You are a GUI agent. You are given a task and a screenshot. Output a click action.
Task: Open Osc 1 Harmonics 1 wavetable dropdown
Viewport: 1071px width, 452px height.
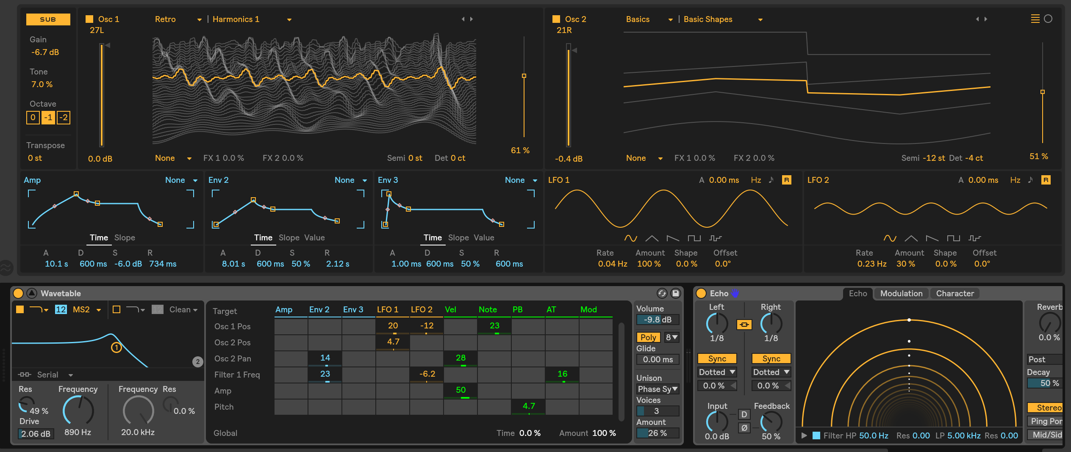pos(252,19)
